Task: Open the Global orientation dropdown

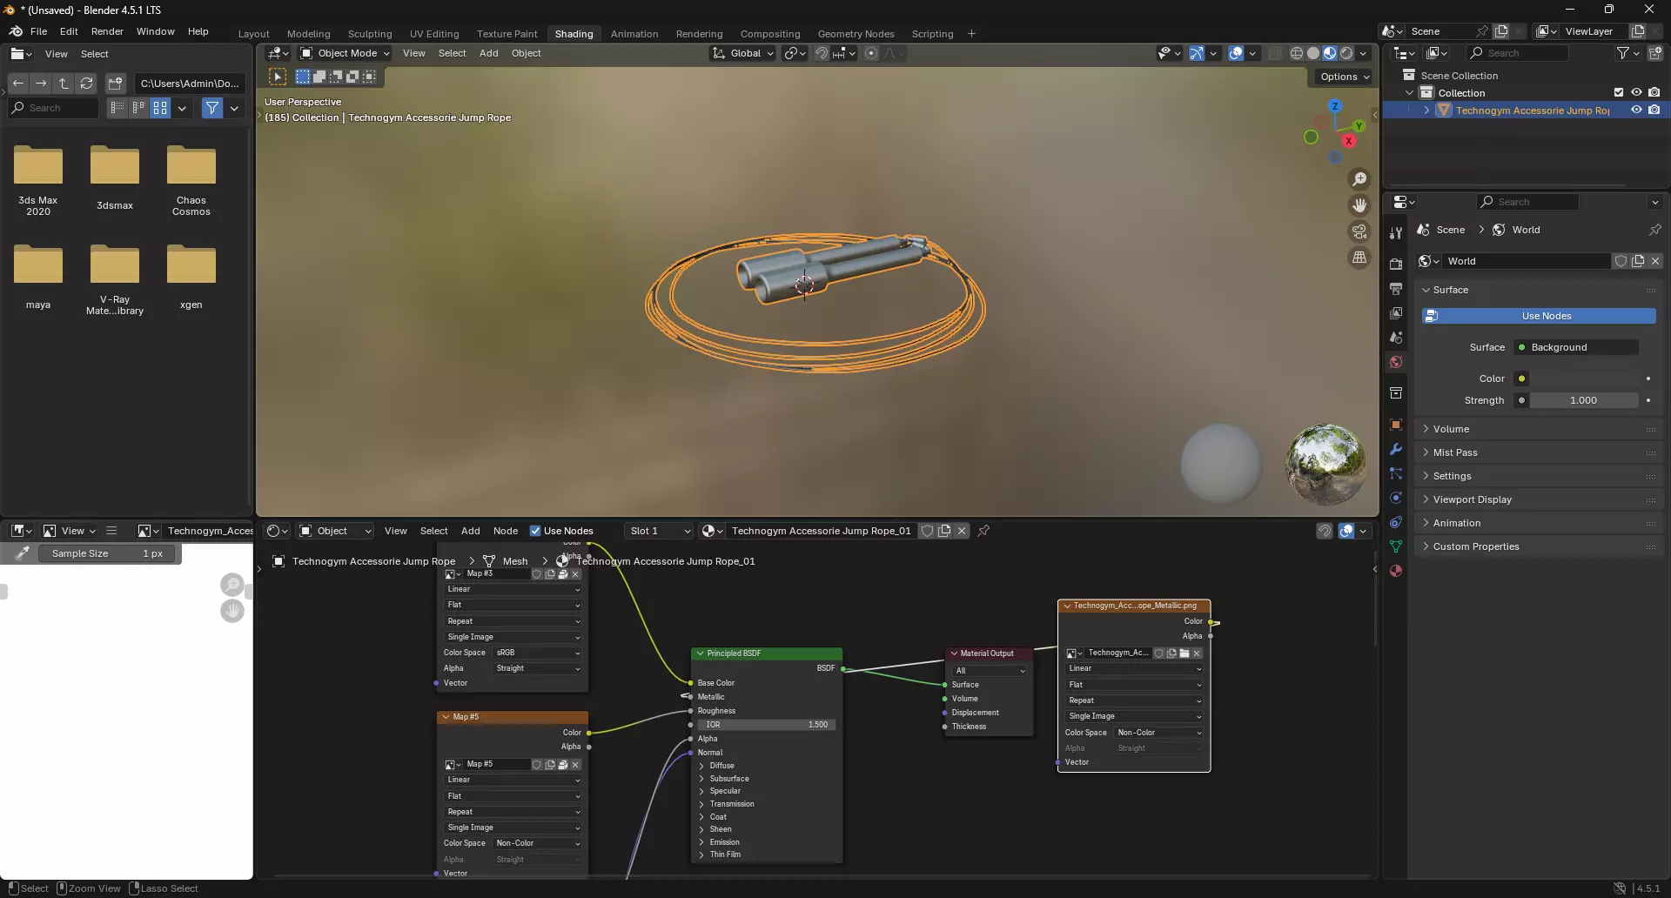Action: 743,53
